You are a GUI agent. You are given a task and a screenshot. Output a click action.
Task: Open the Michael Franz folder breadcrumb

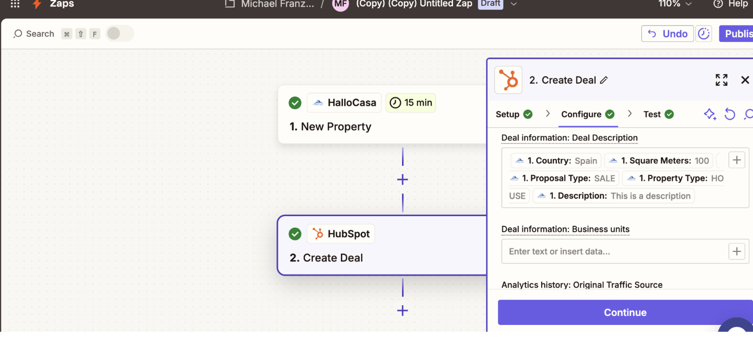277,4
